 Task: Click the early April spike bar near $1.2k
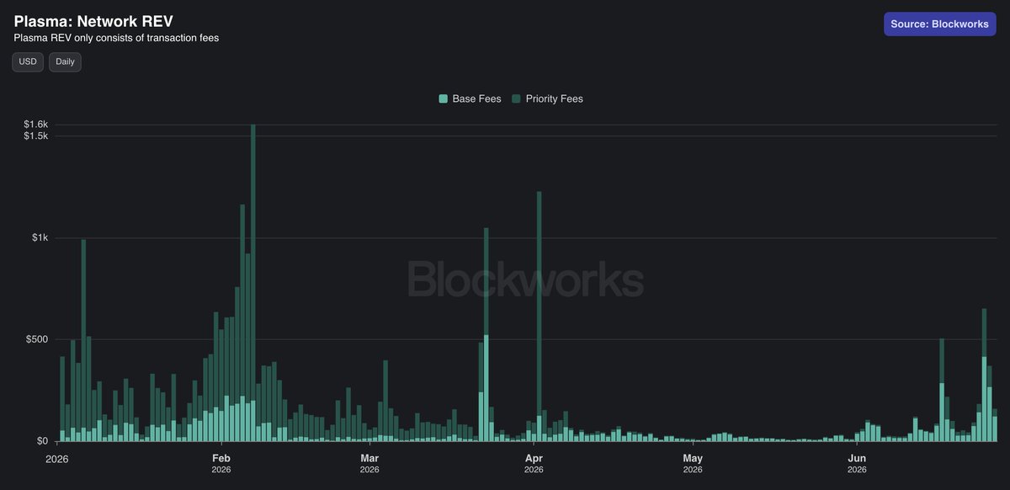[539, 317]
